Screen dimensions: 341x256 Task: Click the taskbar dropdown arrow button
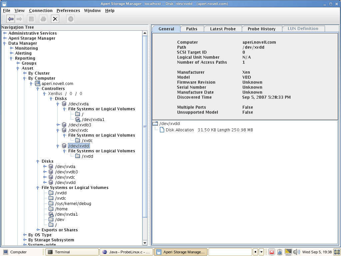(261, 252)
